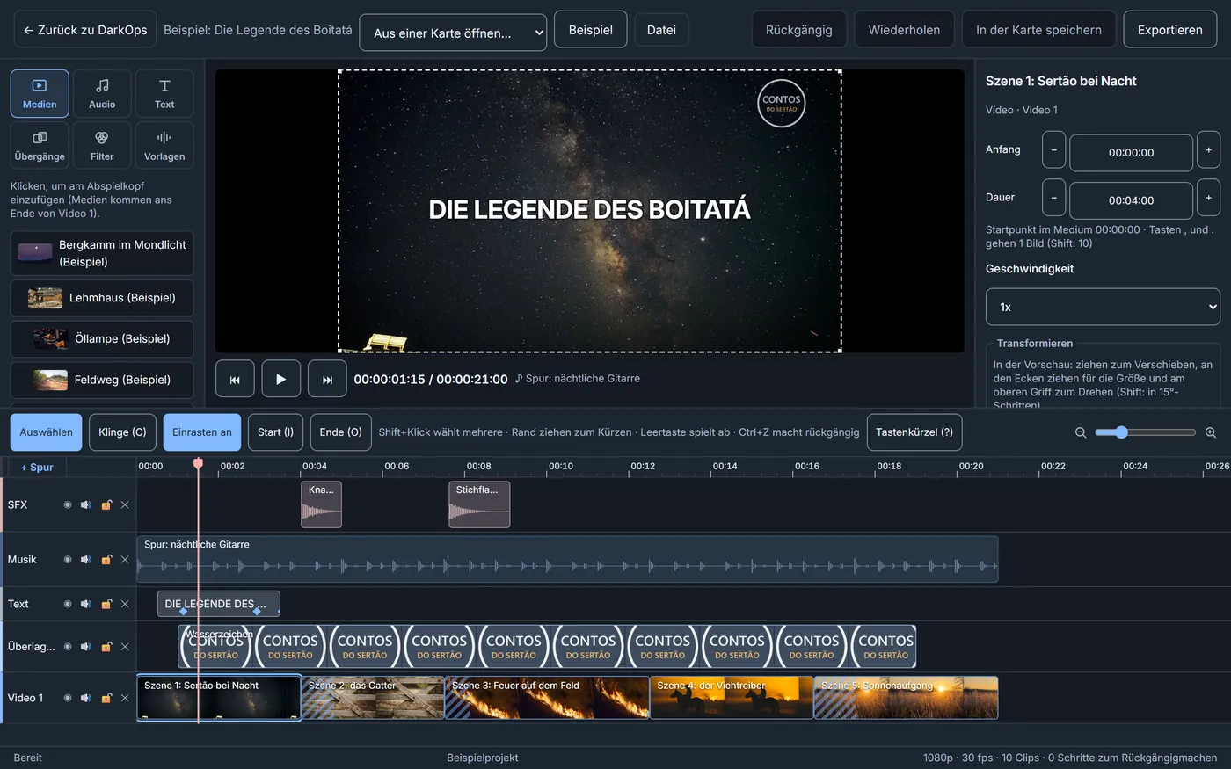Activate the Klinge (C) blade mode
Viewport: 1231px width, 769px height.
point(122,432)
